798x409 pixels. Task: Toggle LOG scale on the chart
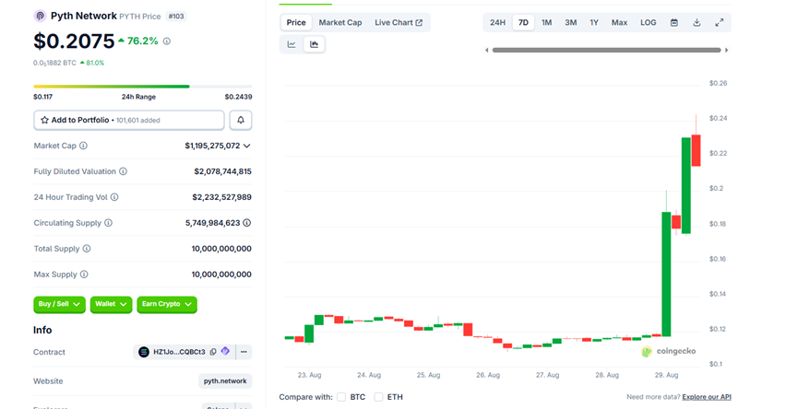pos(649,22)
